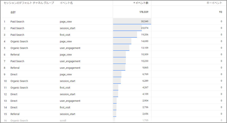The image size is (227, 123).
Task: Click the event bar showing 30,549
Action: pyautogui.click(x=132, y=22)
